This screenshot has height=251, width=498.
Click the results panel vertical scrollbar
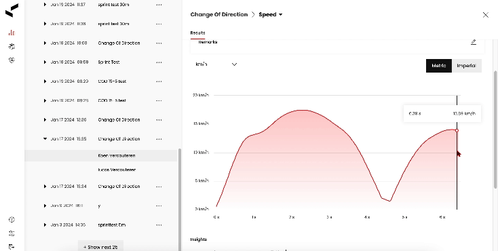point(495,129)
